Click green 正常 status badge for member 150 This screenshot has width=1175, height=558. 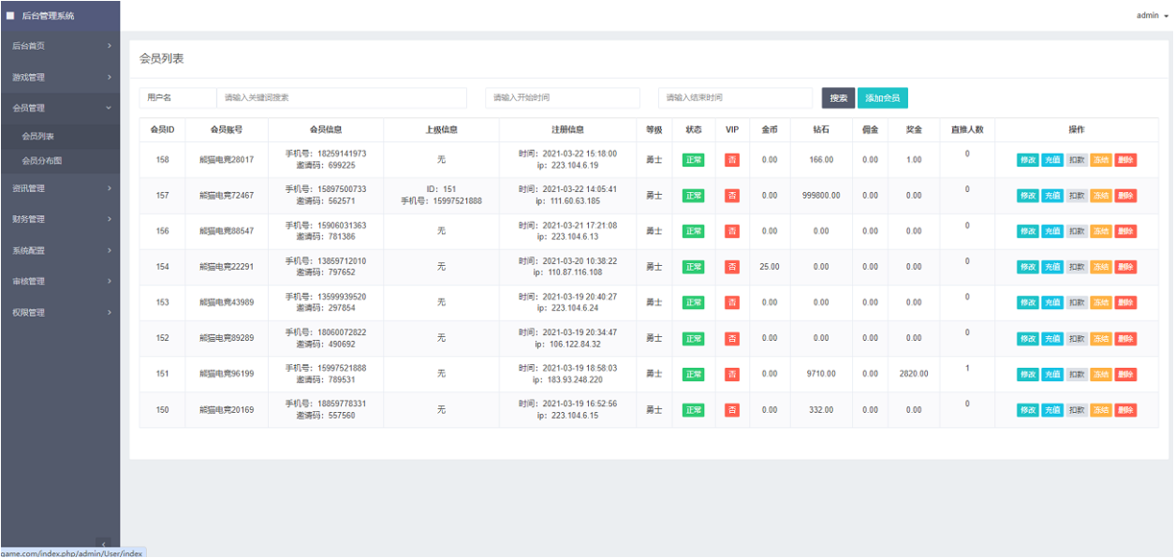coord(693,410)
